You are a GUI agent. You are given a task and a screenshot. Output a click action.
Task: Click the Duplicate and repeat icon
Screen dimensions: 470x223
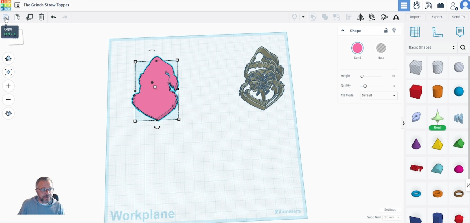pos(29,17)
